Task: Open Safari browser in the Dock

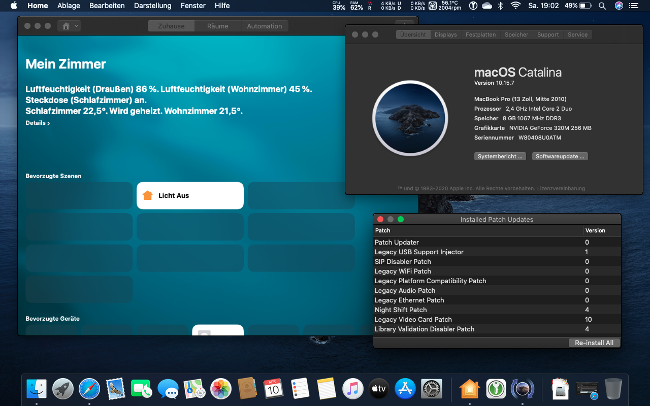Action: tap(89, 389)
